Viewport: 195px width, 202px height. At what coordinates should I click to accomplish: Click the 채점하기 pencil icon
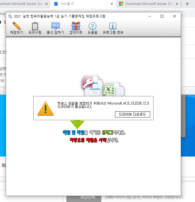coord(16,26)
